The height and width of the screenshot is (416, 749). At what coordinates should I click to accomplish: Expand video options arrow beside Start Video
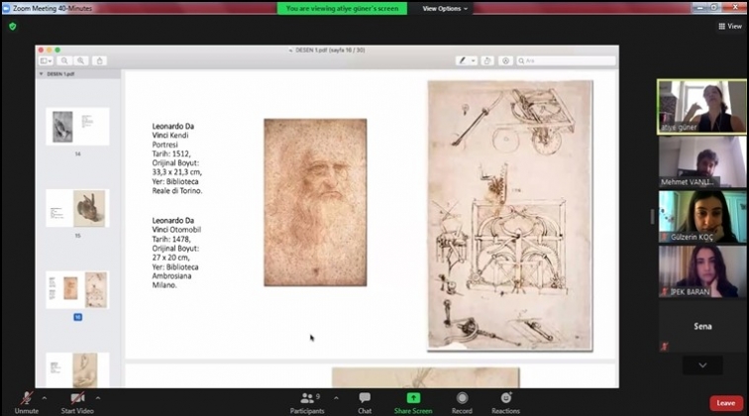tap(98, 396)
